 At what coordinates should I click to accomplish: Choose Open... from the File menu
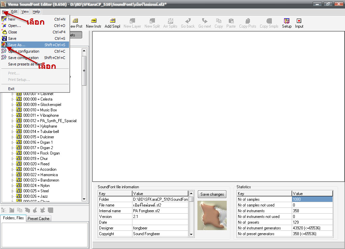coord(35,26)
